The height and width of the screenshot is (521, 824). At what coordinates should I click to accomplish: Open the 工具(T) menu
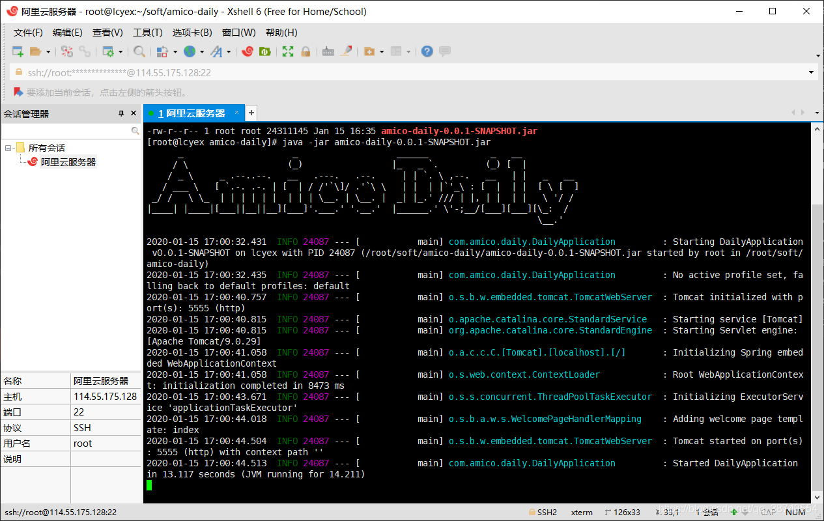pyautogui.click(x=147, y=33)
